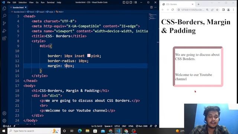The image size is (238, 134).
Task: Click the split editor right icon
Action: point(151,7)
